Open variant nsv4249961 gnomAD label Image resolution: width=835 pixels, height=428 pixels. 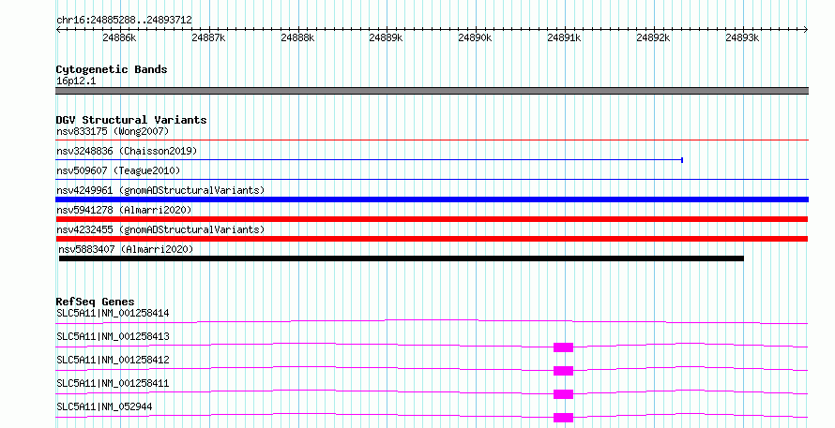[160, 190]
